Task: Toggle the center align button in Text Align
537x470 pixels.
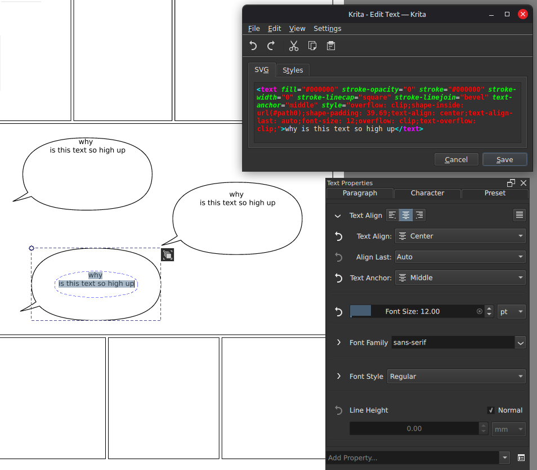Action: [x=405, y=215]
